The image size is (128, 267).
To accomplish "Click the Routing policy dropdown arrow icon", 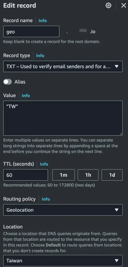I will [x=117, y=210].
